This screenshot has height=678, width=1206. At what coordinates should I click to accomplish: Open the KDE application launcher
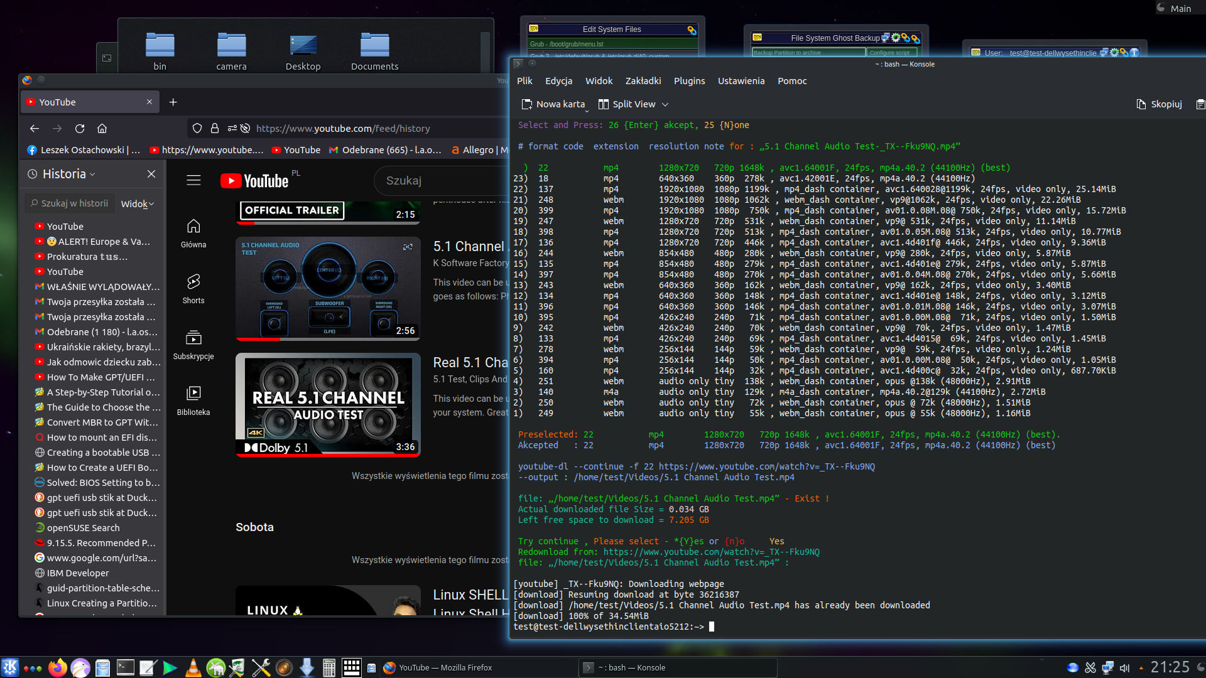click(x=10, y=667)
